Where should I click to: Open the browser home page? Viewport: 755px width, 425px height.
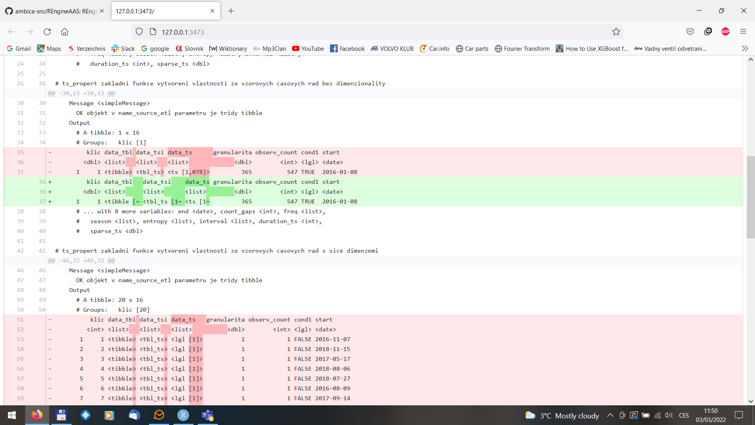pyautogui.click(x=64, y=32)
